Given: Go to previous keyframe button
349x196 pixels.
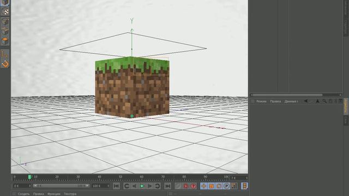Looking at the screenshot, I should click(127, 186).
